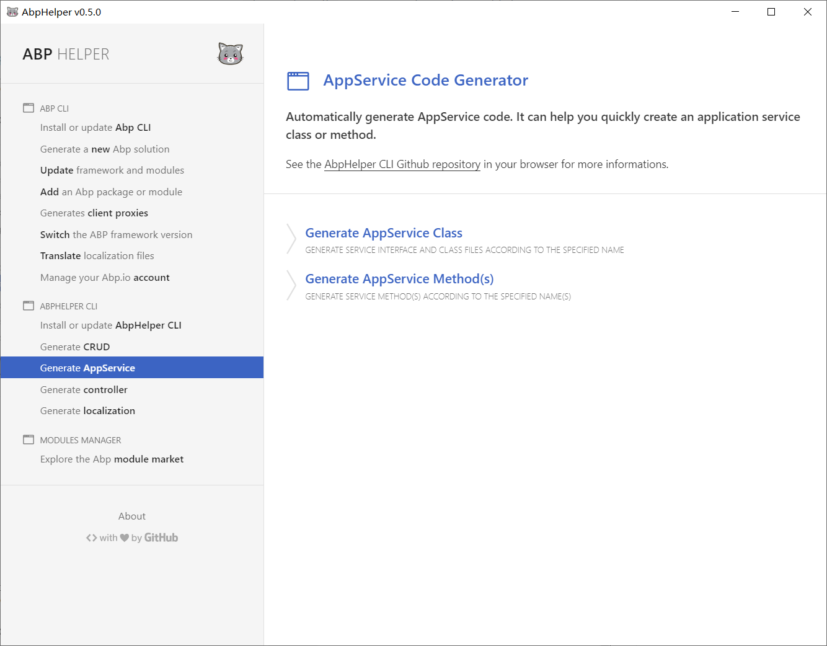827x646 pixels.
Task: Click the ABPHELPER CLI section window icon
Action: (x=29, y=306)
